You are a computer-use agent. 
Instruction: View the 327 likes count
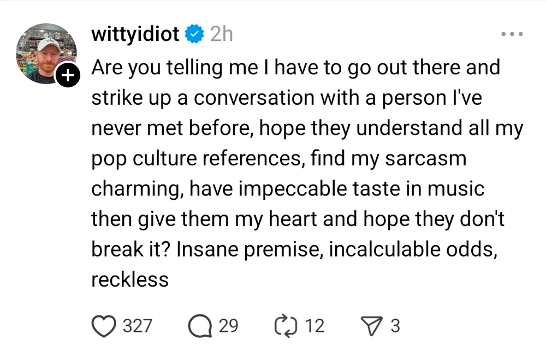click(x=136, y=326)
